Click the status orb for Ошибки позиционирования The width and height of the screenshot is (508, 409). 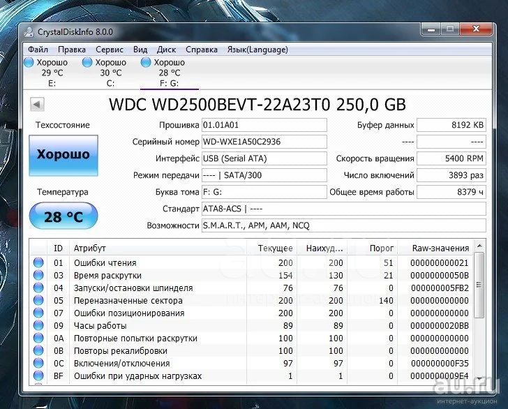(x=38, y=313)
